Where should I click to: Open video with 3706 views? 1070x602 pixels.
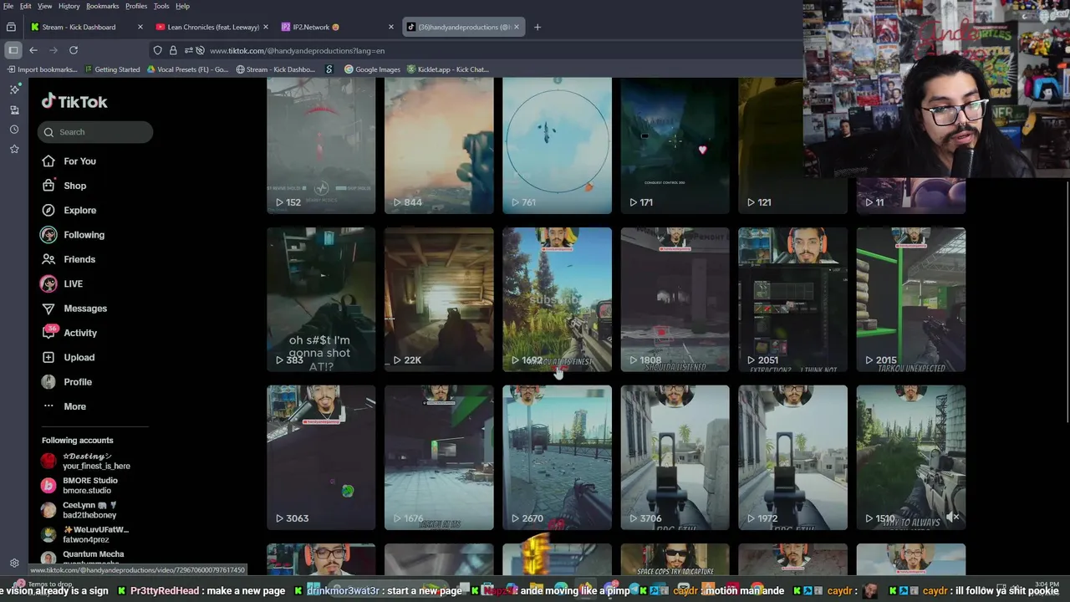tap(675, 457)
